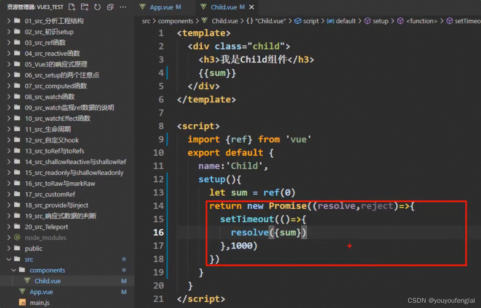This screenshot has height=308, width=481.
Task: Place cursor on 'resolve({sum})' code
Action: pos(269,232)
